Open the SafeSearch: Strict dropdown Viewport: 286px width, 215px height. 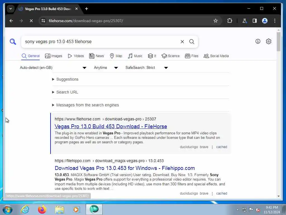pos(147,68)
